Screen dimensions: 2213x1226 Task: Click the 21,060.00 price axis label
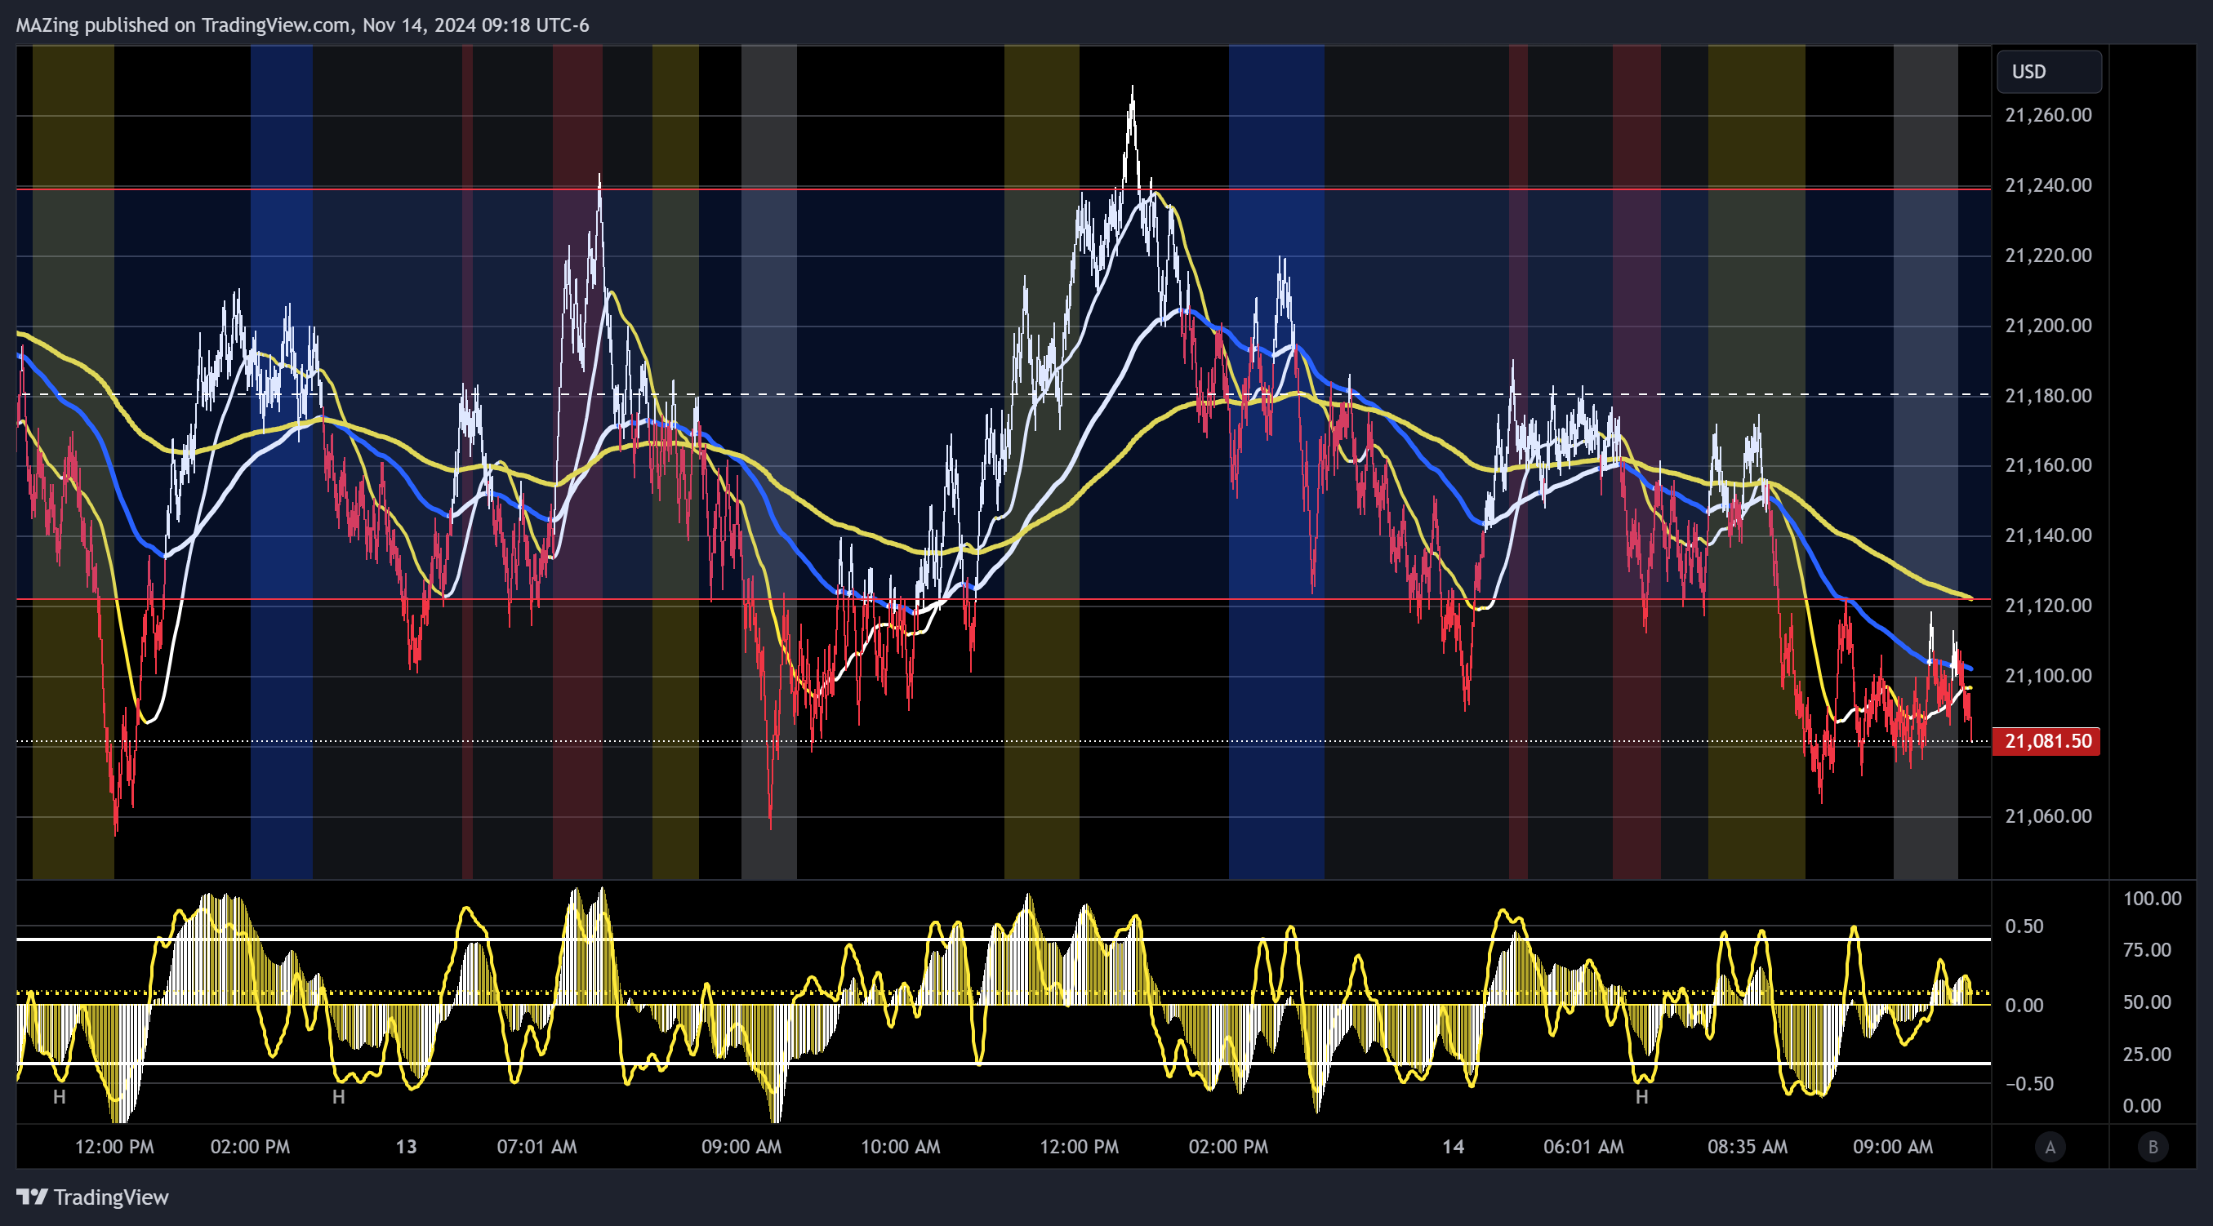pyautogui.click(x=2048, y=815)
